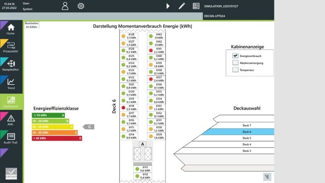Select Deck 7 in Deckauswahl
The width and height of the screenshot is (325, 183).
point(247,126)
